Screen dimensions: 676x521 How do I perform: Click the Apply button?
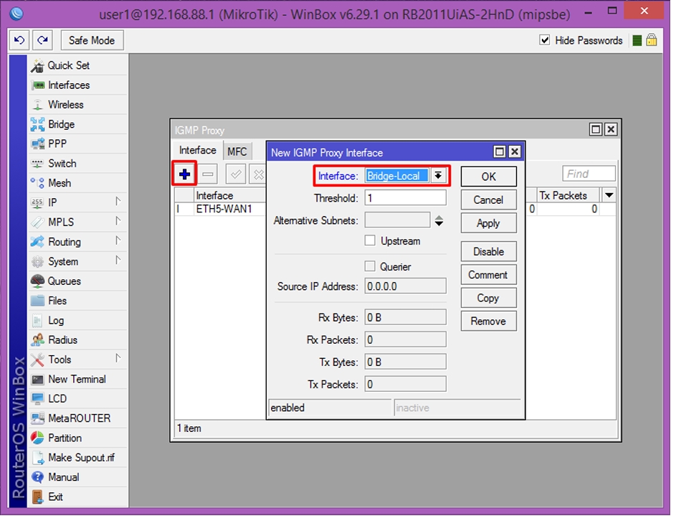click(x=488, y=223)
